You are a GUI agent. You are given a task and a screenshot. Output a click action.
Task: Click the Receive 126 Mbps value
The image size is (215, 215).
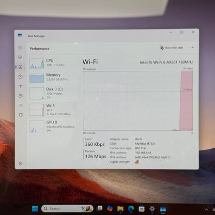click(96, 157)
